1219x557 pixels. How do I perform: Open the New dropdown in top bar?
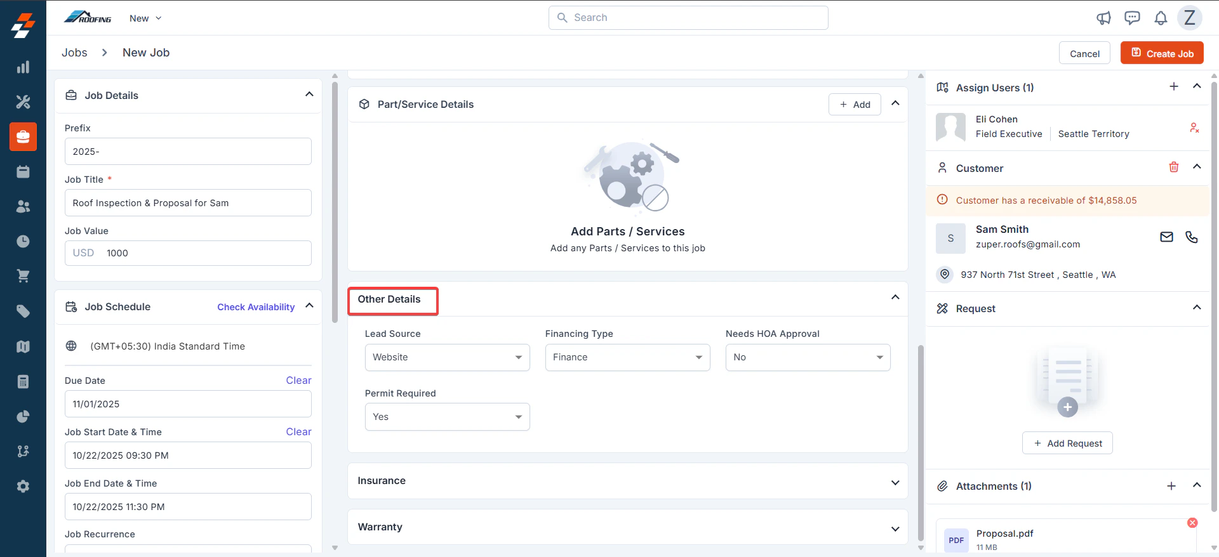[x=145, y=18]
